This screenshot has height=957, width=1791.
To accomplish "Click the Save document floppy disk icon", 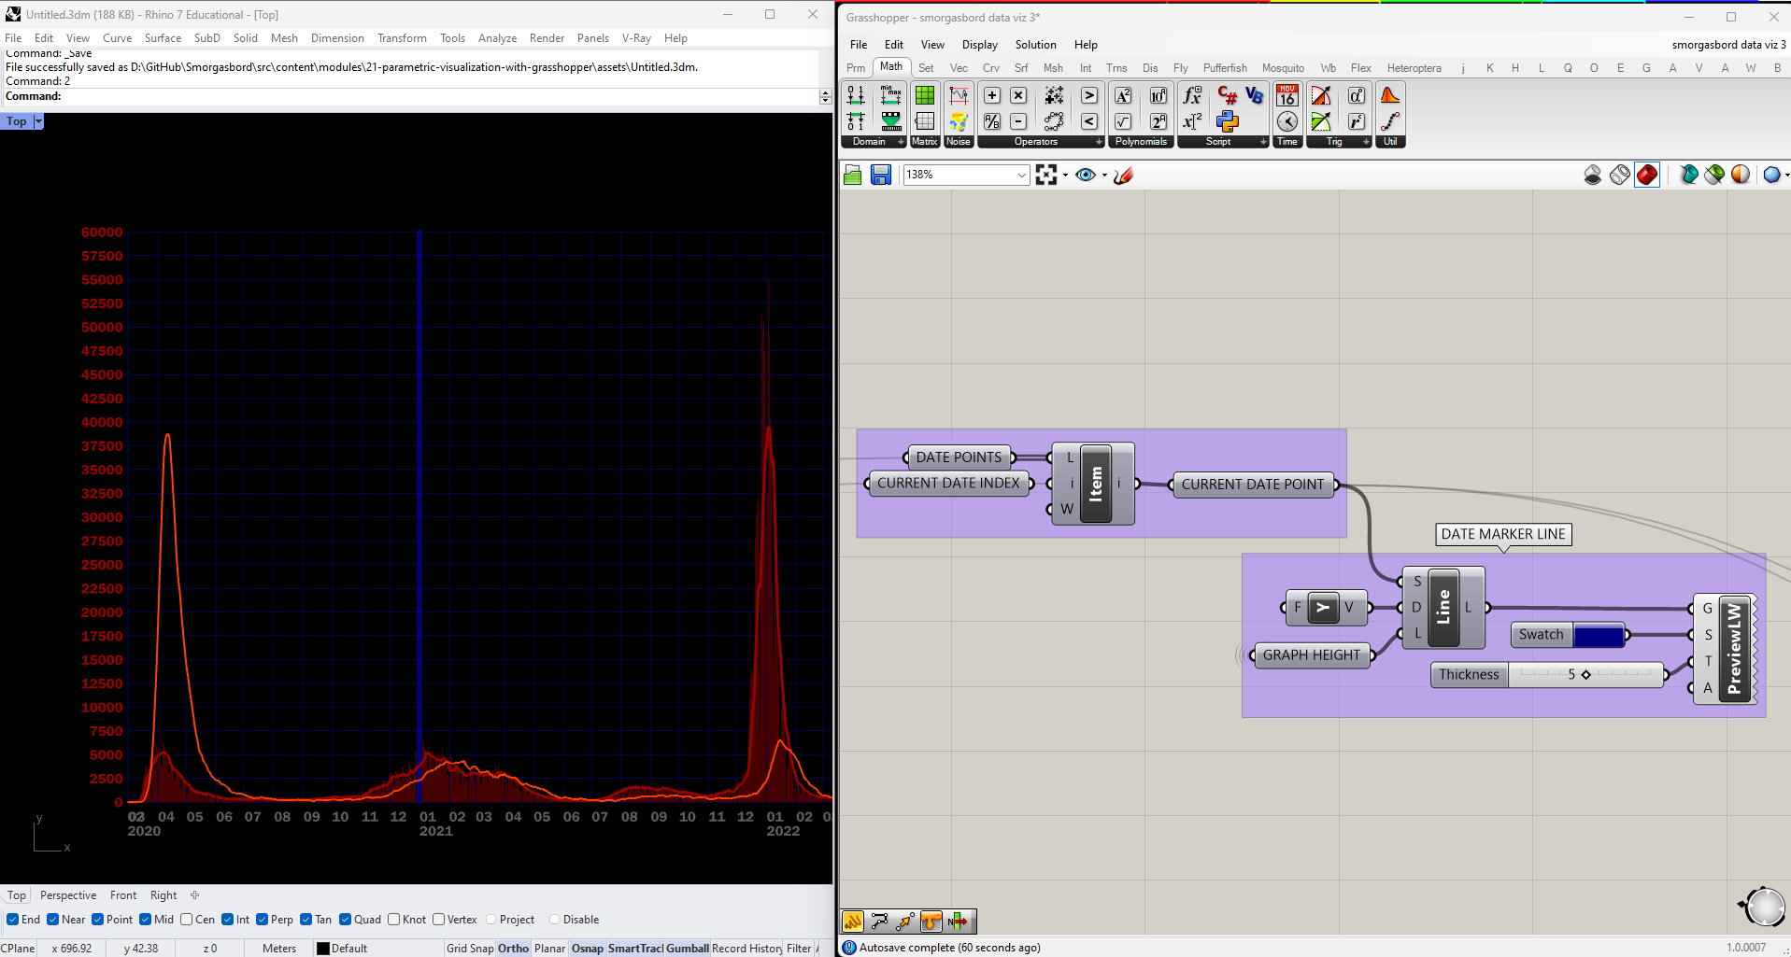I will [x=880, y=175].
